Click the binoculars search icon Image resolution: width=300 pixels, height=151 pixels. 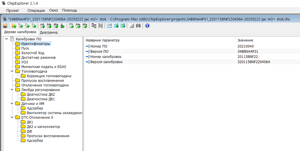tap(138, 26)
